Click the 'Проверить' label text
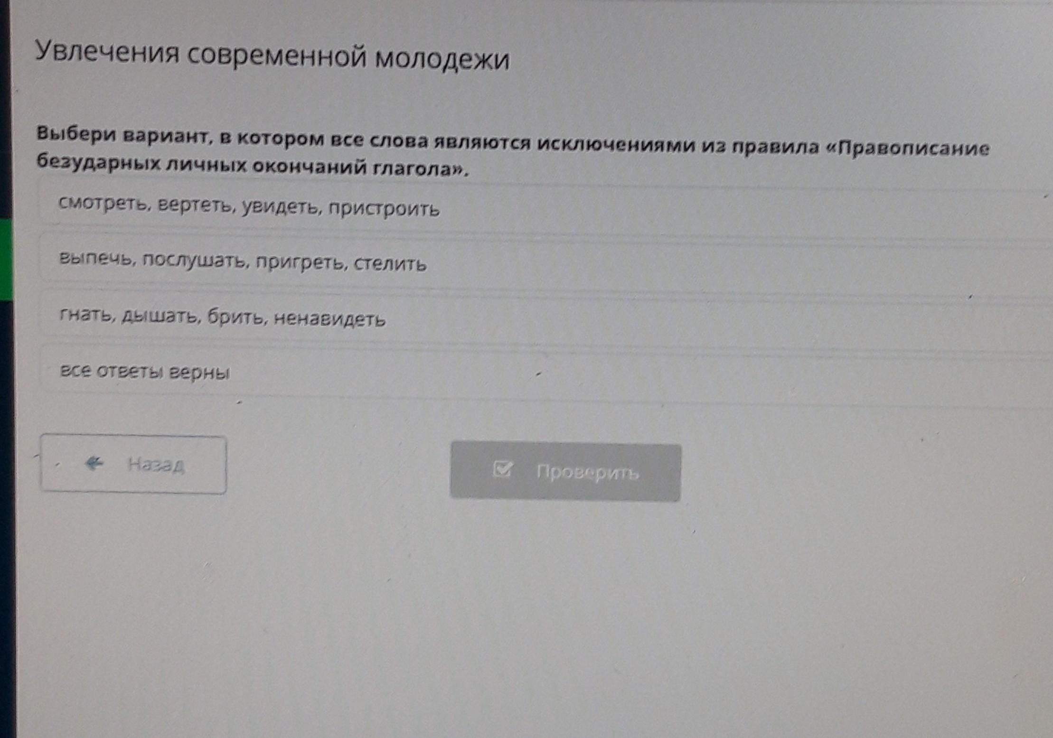 pyautogui.click(x=587, y=472)
